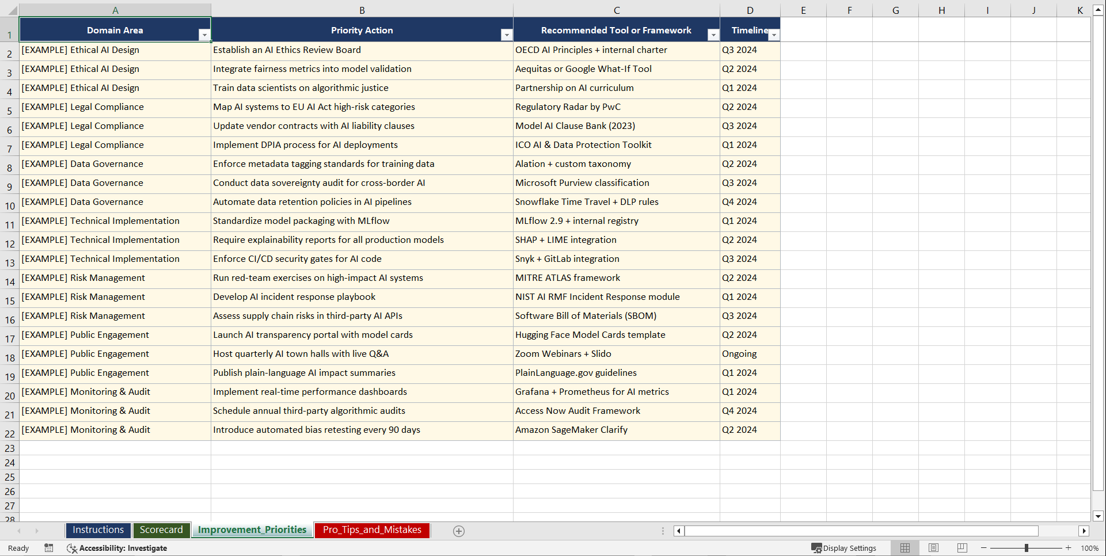Open the Timeline filter dropdown

click(x=774, y=35)
